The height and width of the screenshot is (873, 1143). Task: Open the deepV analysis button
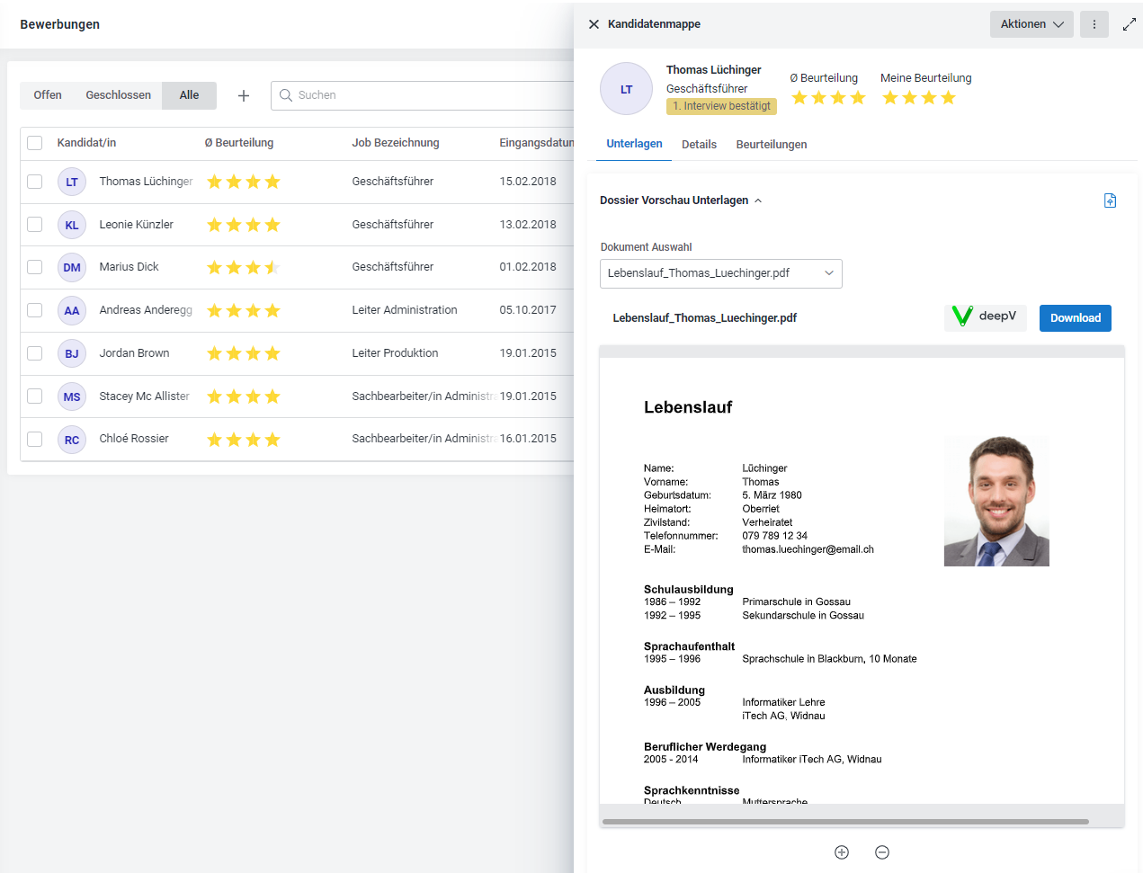pos(985,316)
